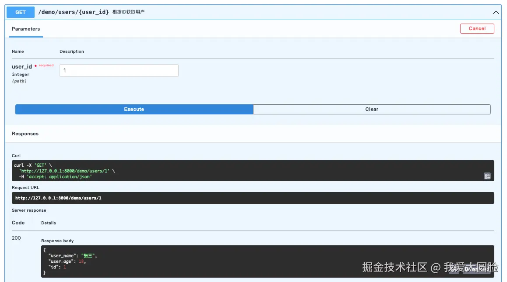Click the Request URL http://127.0.0.1:8000/demo/users/1 box
Viewport: 507px width, 282px height.
coord(253,198)
